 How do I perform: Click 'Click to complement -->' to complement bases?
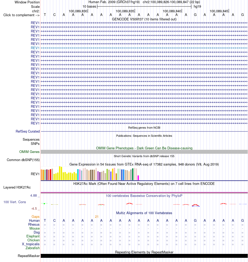pyautogui.click(x=21, y=15)
